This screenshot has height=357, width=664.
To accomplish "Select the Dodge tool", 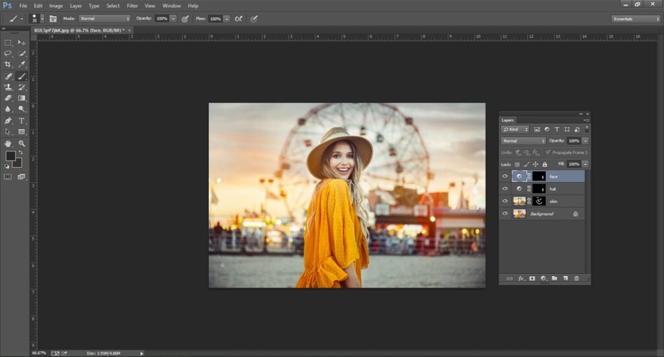I will coord(21,109).
